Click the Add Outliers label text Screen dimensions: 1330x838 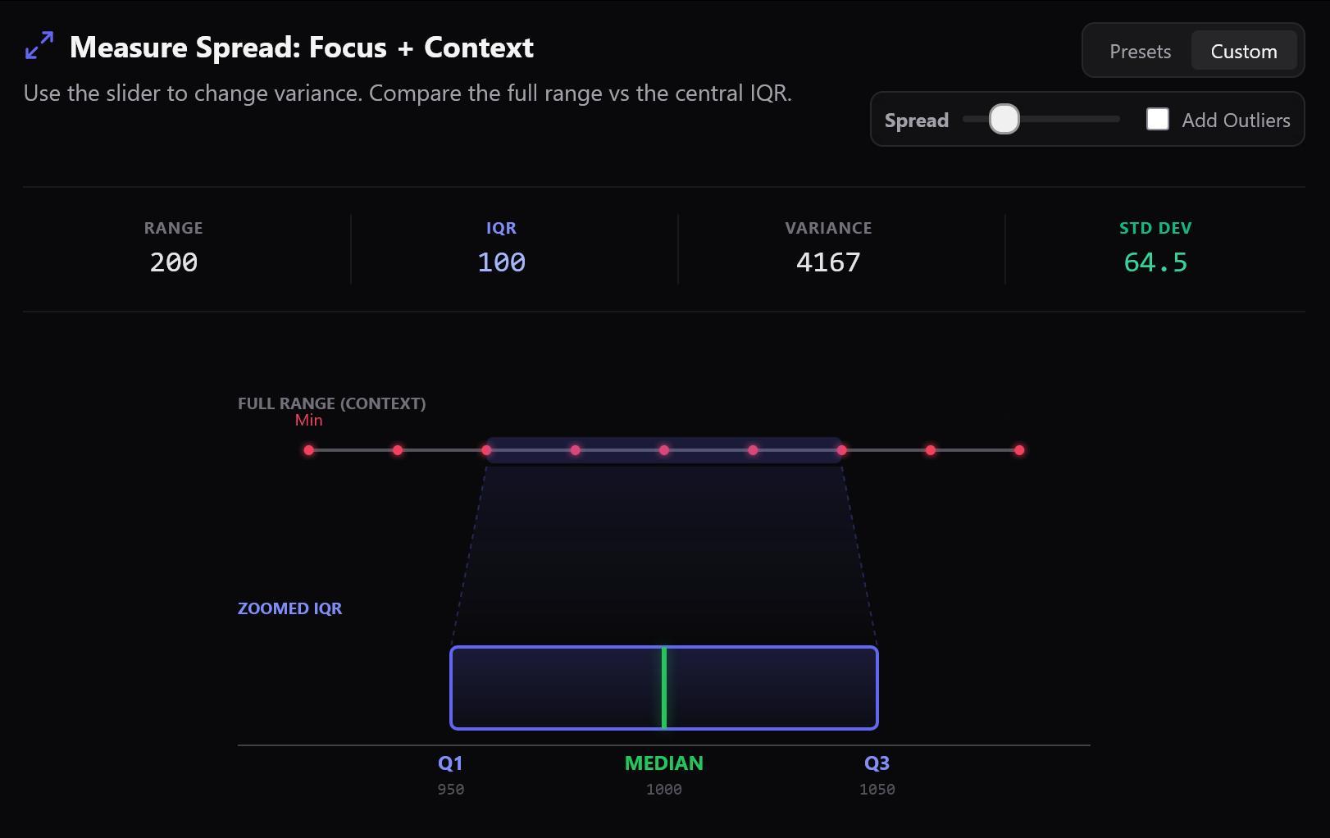pos(1235,121)
